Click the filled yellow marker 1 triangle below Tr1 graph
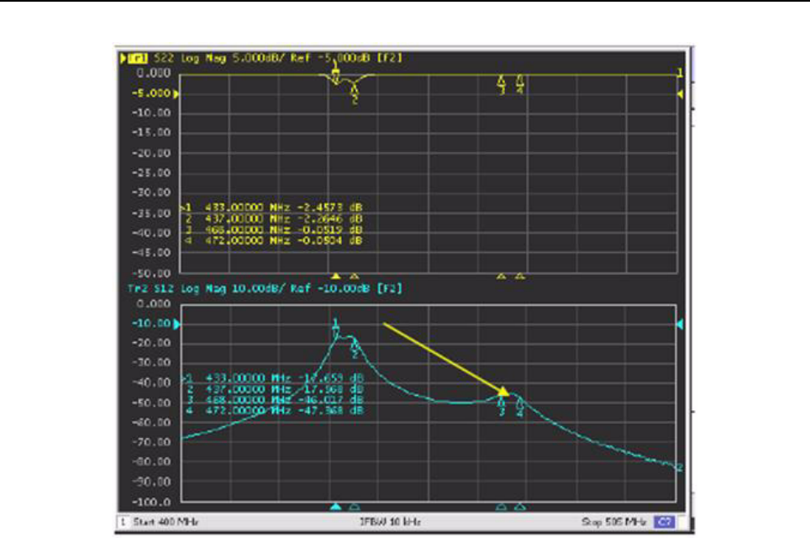This screenshot has height=538, width=810. tap(335, 276)
